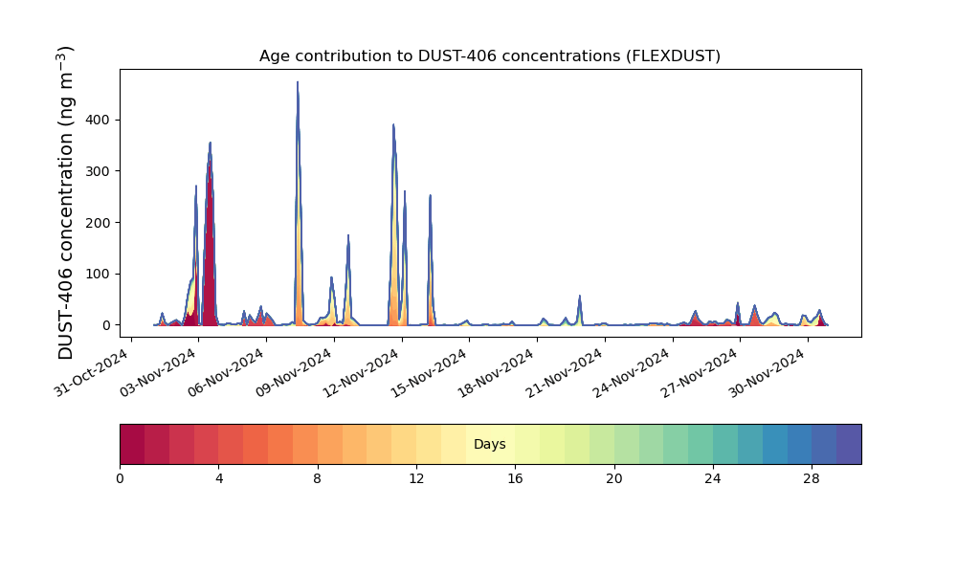Select the x-axis date label 12-Nov-2024

point(363,372)
